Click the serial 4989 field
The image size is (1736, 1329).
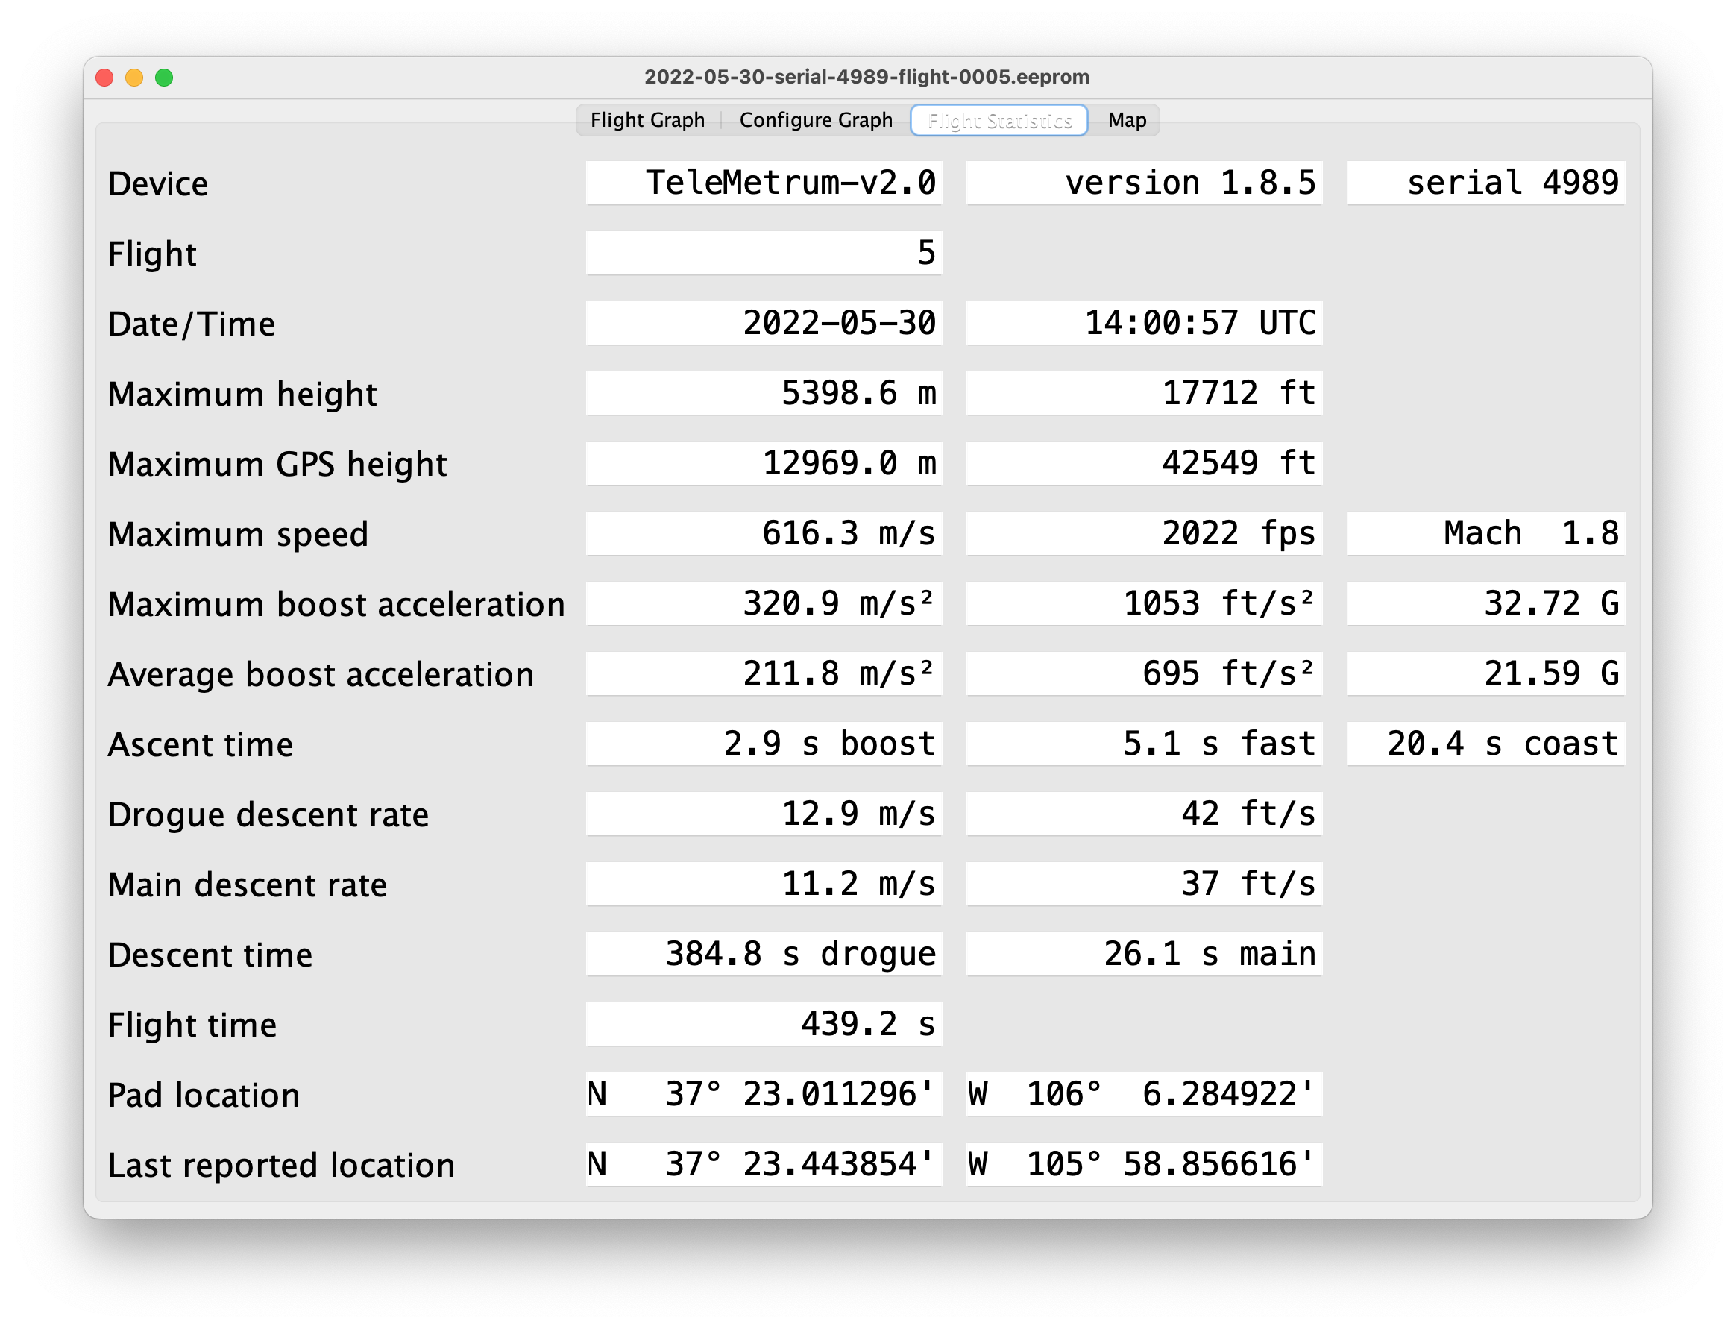coord(1485,183)
